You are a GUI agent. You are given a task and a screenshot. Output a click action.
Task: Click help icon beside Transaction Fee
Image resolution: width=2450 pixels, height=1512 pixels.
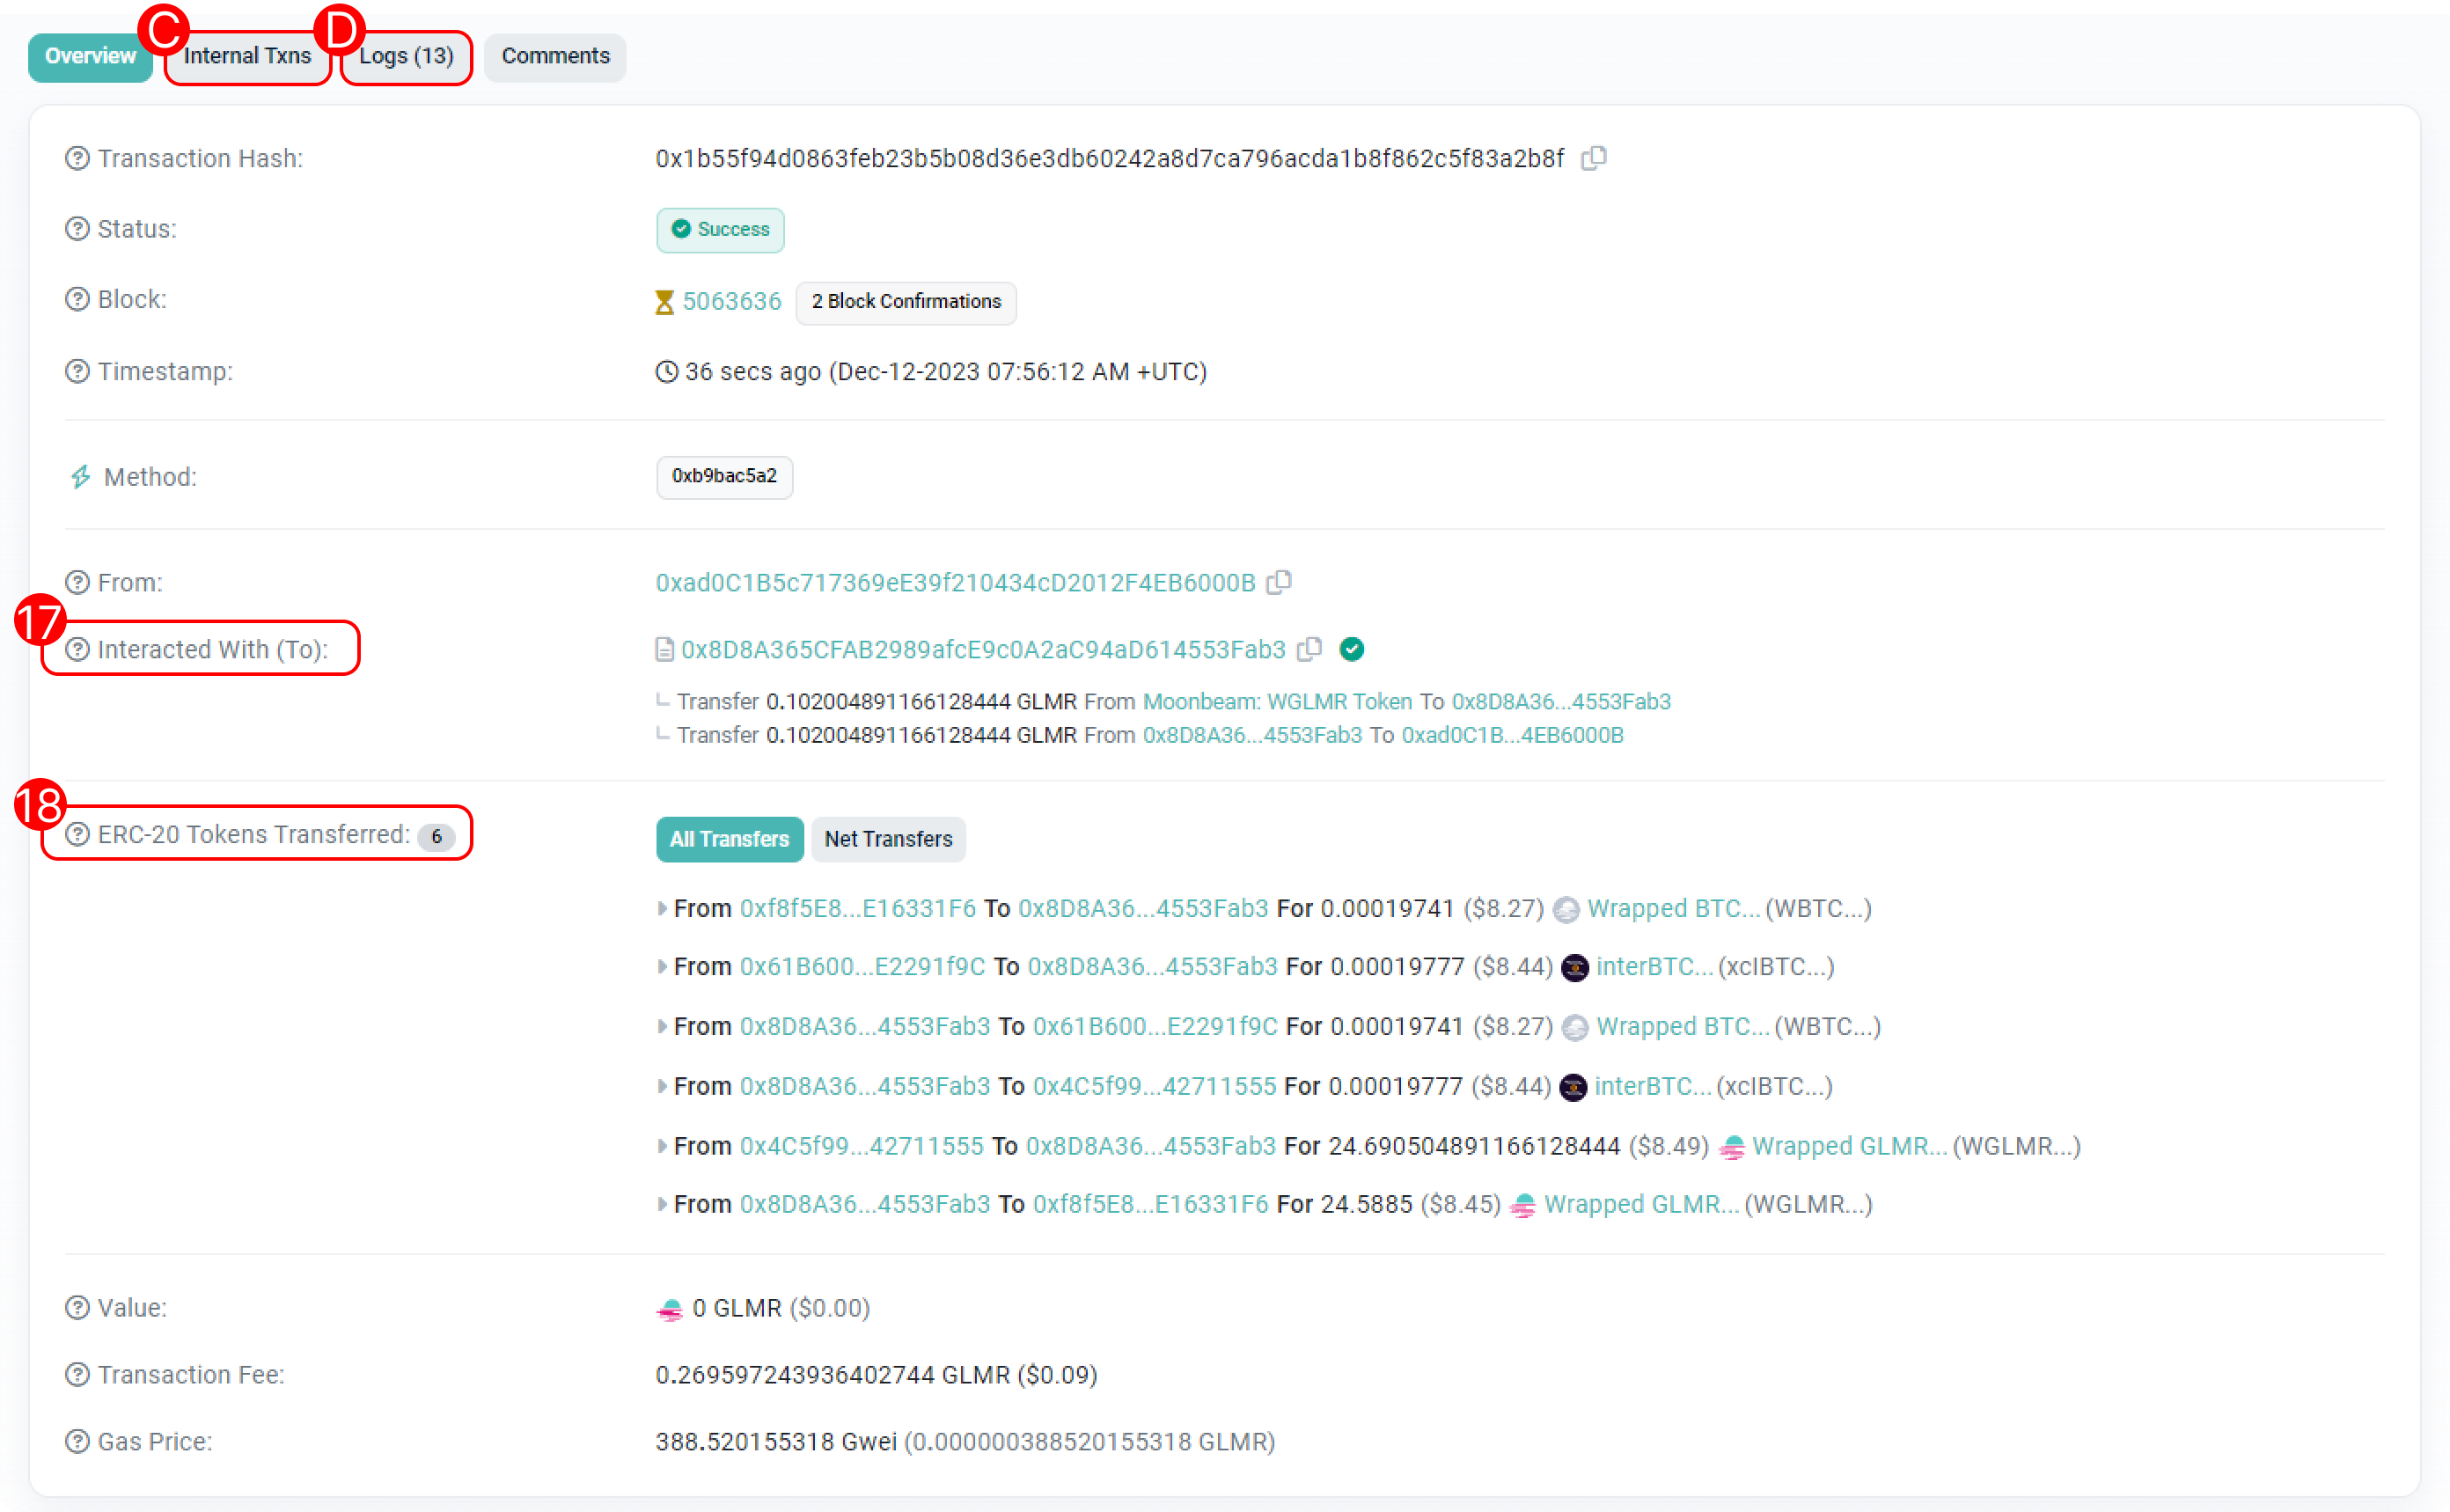(77, 1375)
